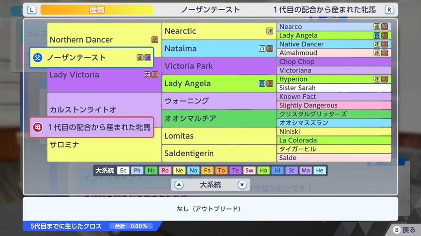The height and width of the screenshot is (236, 421).
Task: Click the 速 icon on Native Dancer
Action: point(377,44)
